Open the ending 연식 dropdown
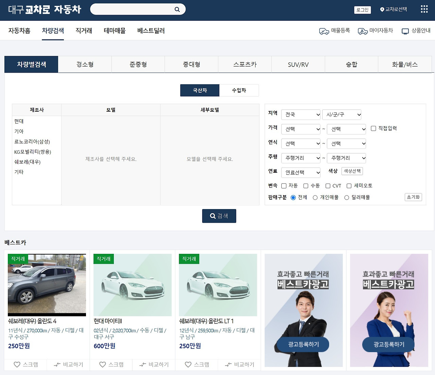 [x=347, y=144]
